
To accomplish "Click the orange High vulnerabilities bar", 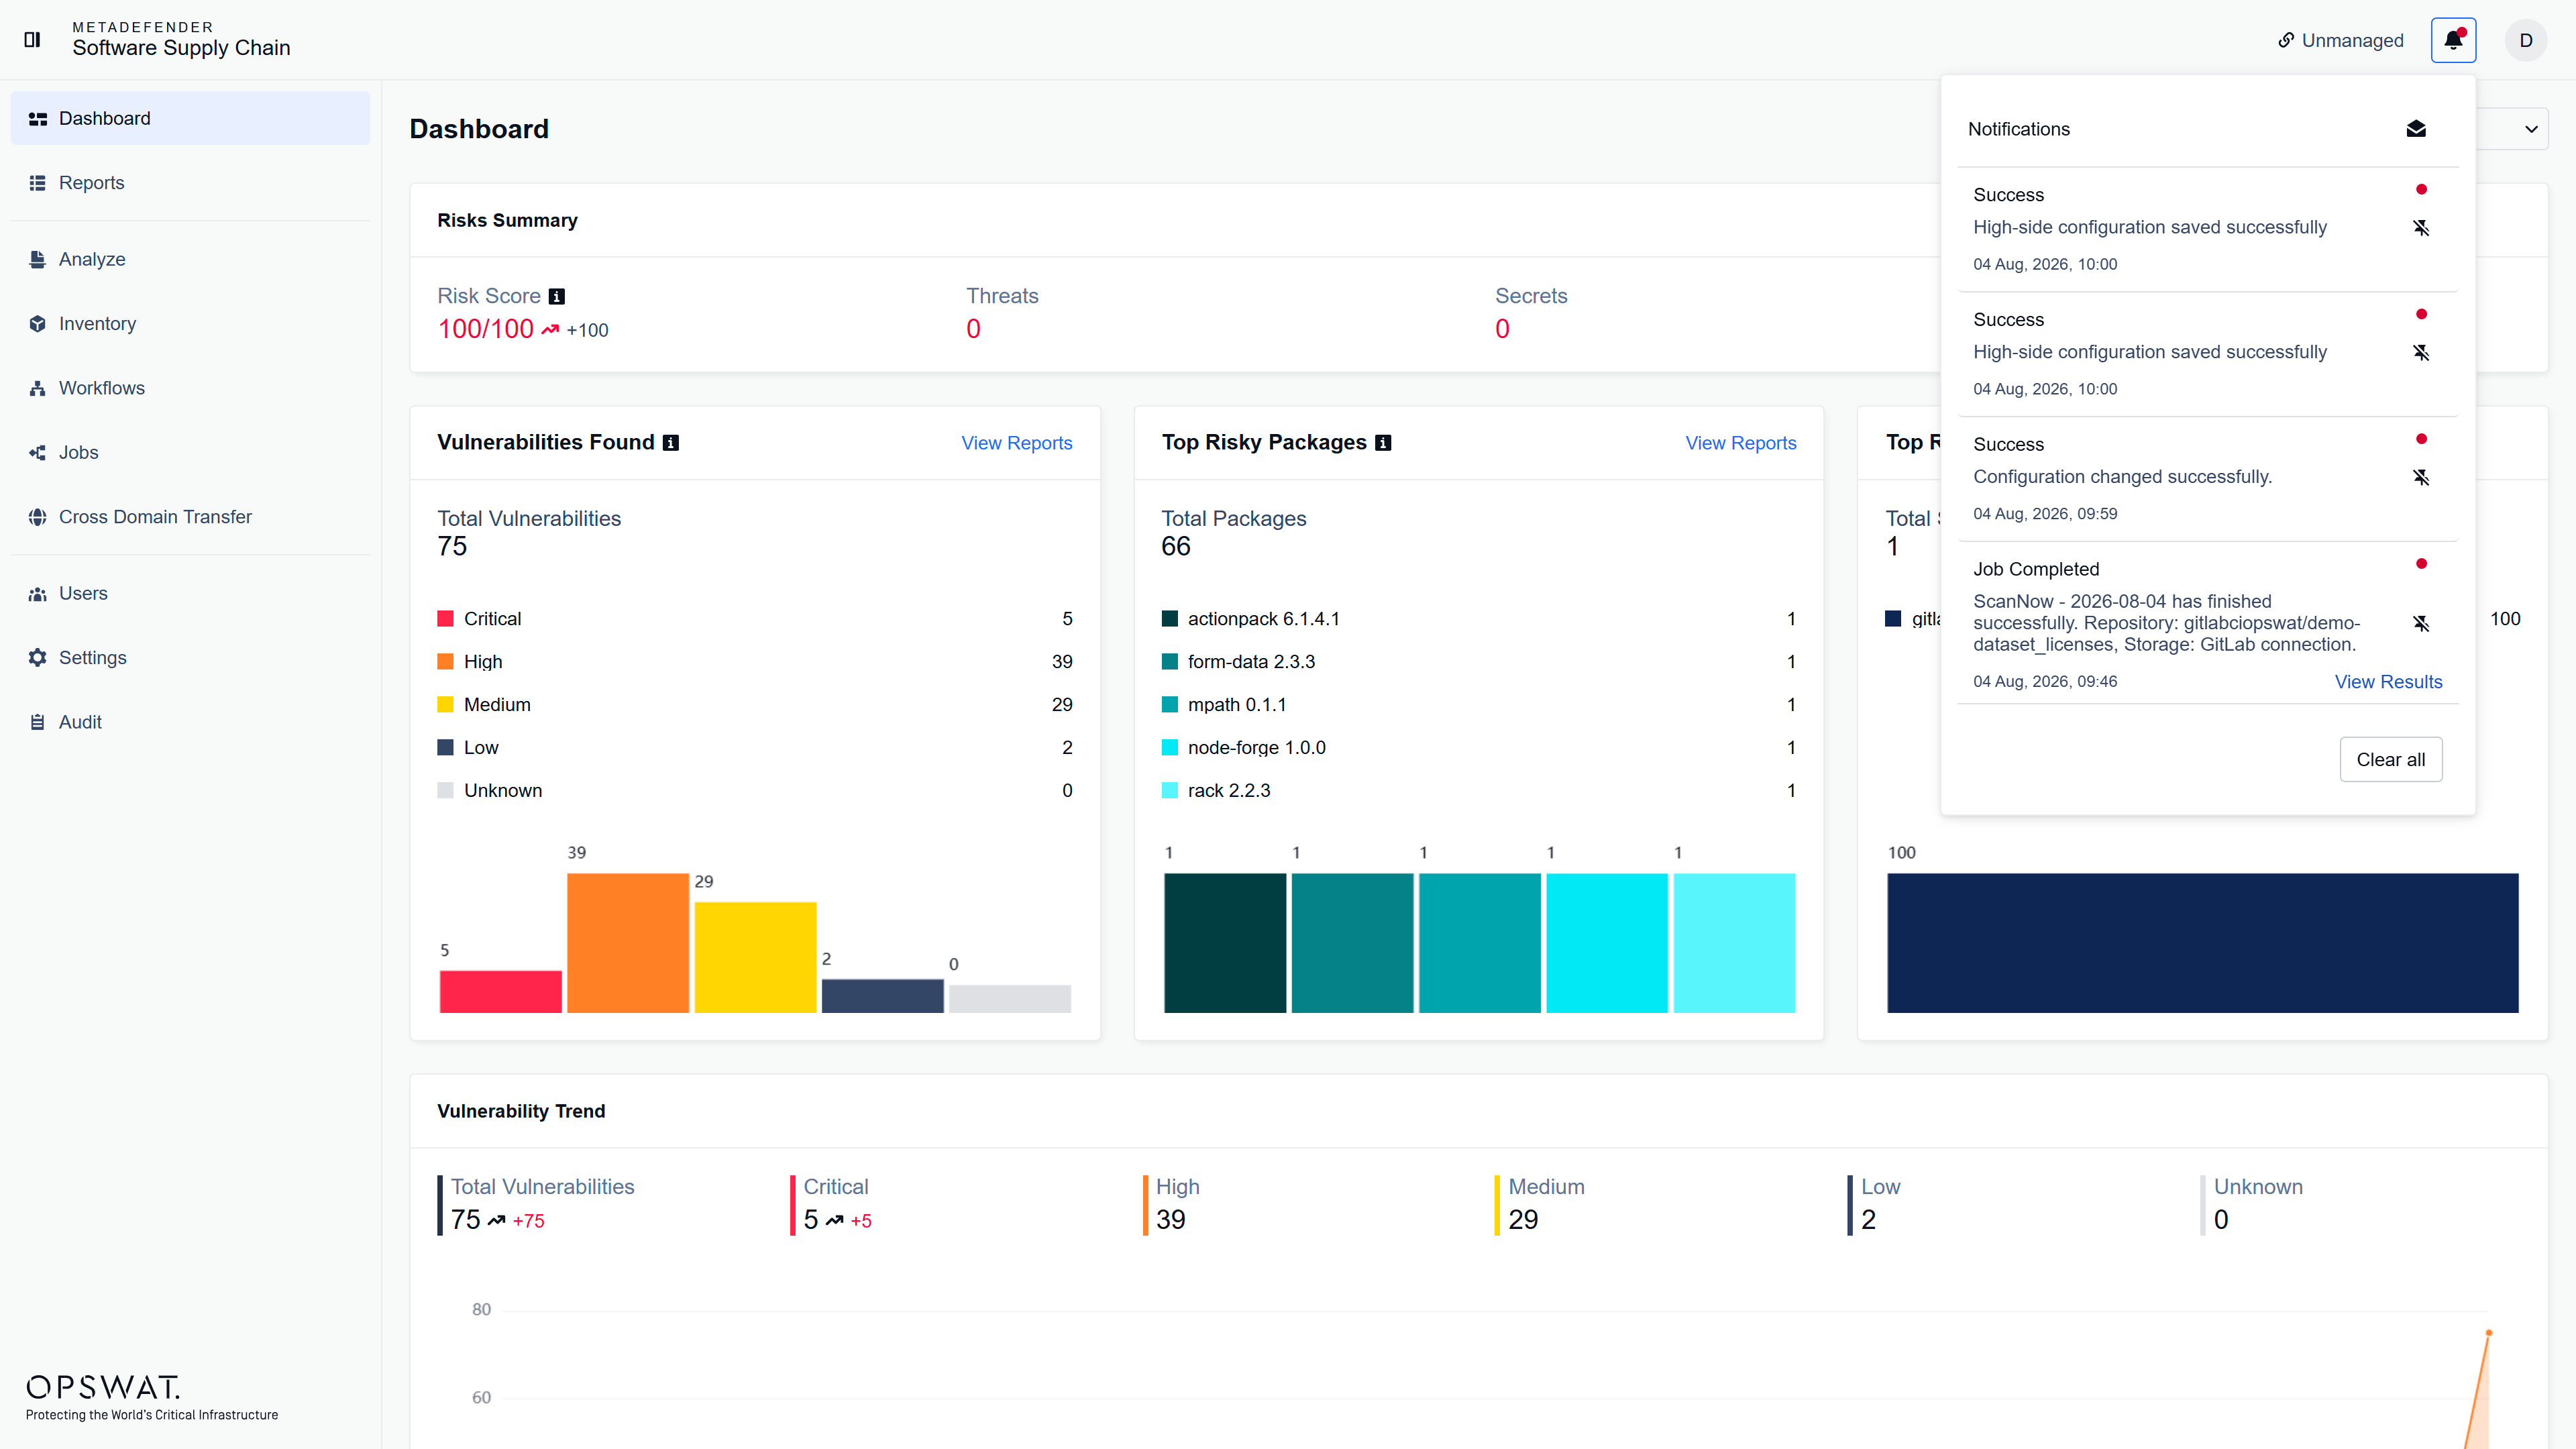I will click(x=627, y=943).
